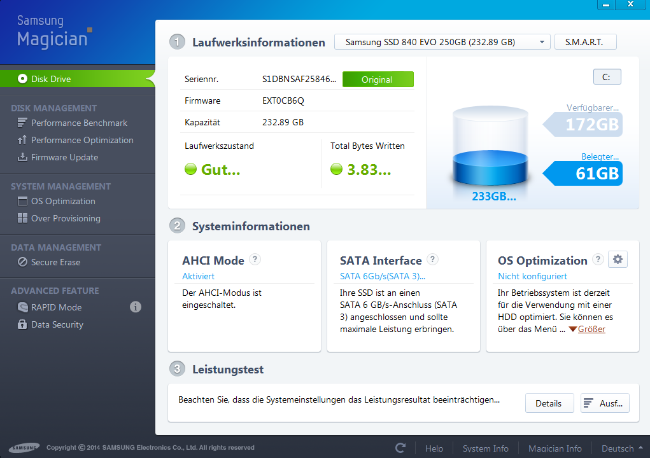Click Nicht konfiguriert status link

click(x=532, y=276)
